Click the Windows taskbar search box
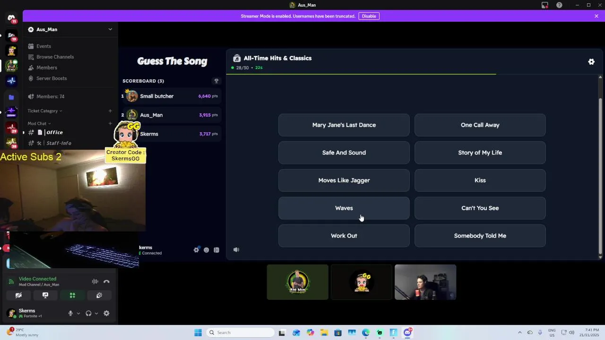This screenshot has width=605, height=340. click(240, 332)
